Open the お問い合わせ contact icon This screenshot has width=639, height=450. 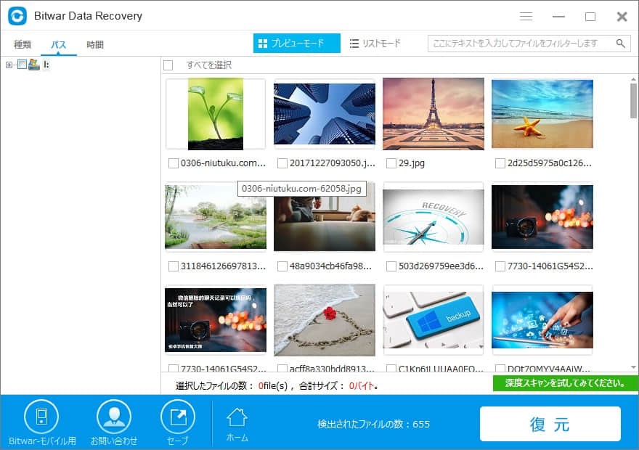coord(114,417)
